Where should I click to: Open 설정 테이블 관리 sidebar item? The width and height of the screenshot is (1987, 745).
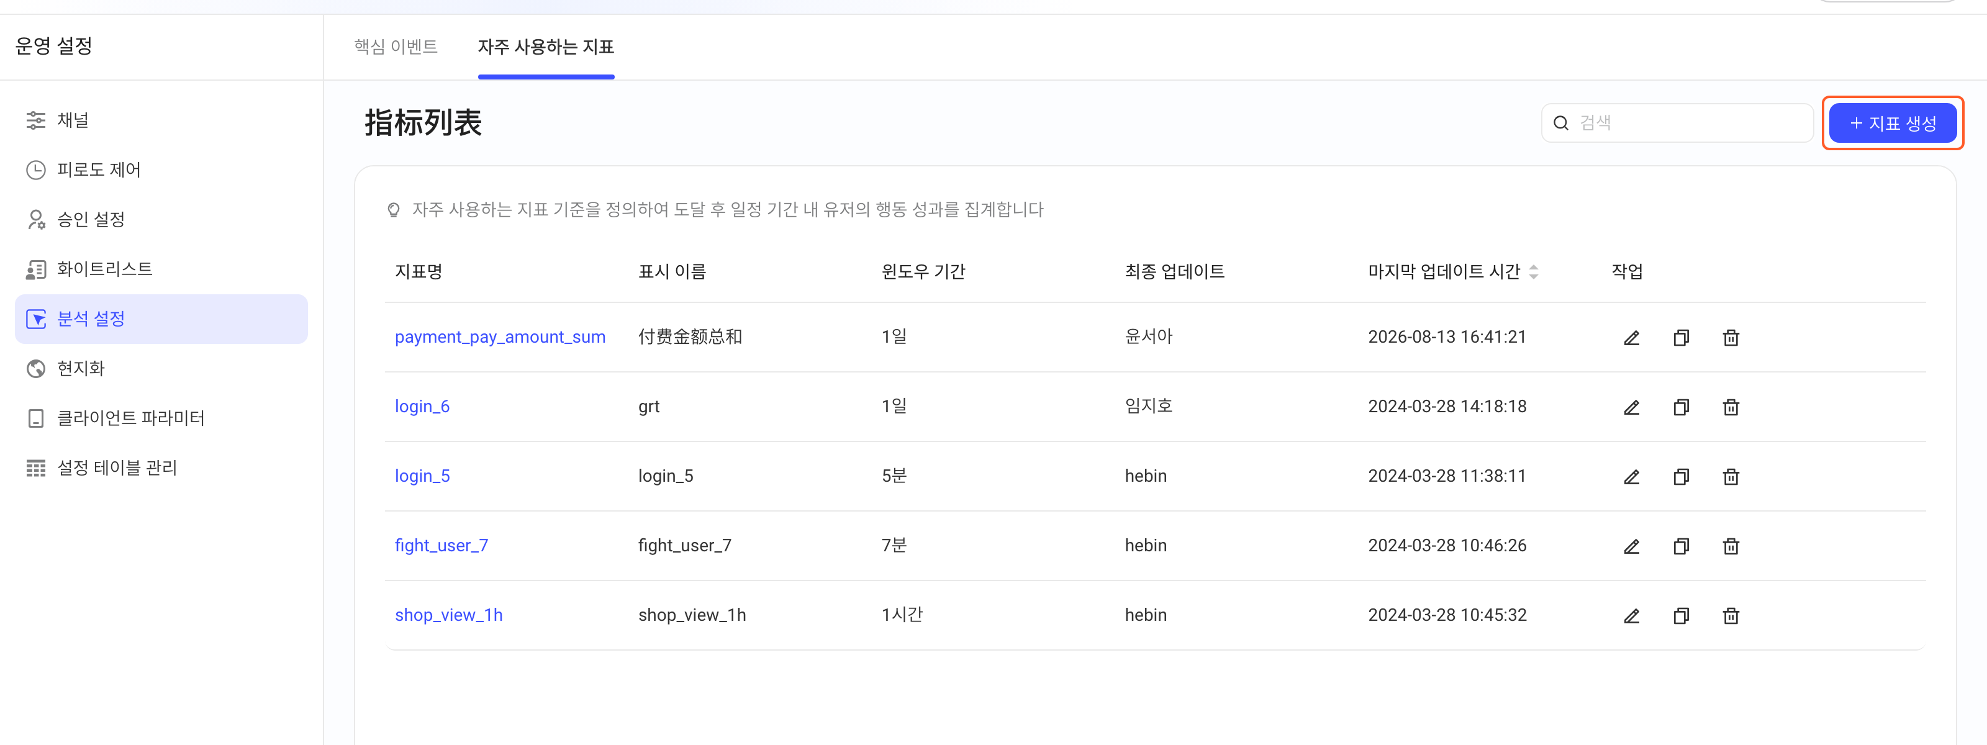(161, 468)
